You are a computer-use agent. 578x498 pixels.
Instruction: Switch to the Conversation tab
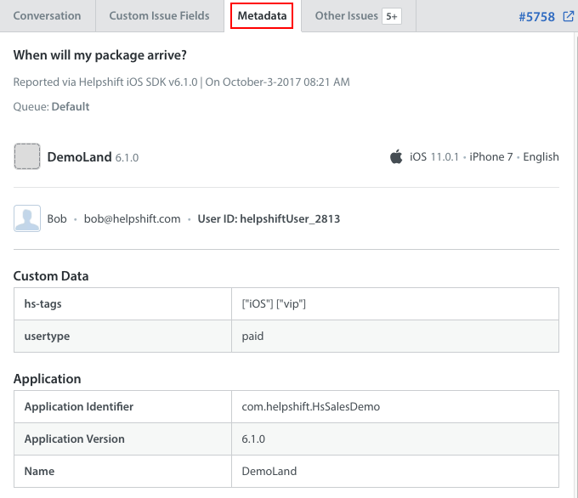pos(48,16)
